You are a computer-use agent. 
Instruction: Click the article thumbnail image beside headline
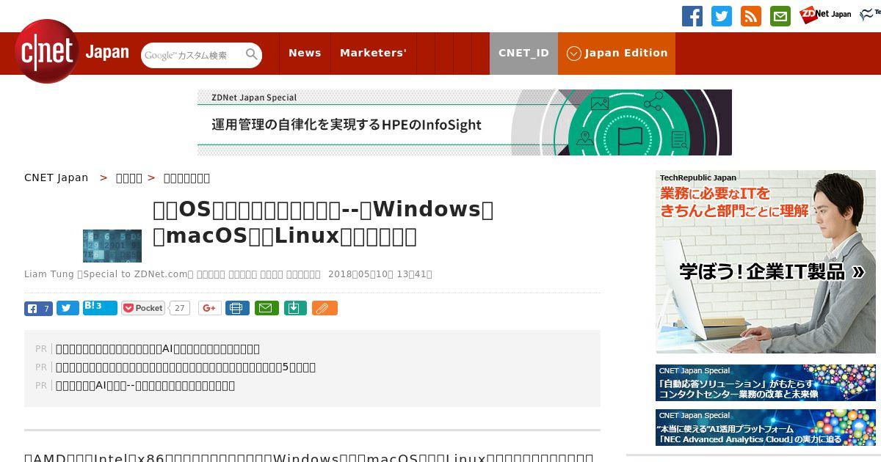[112, 246]
